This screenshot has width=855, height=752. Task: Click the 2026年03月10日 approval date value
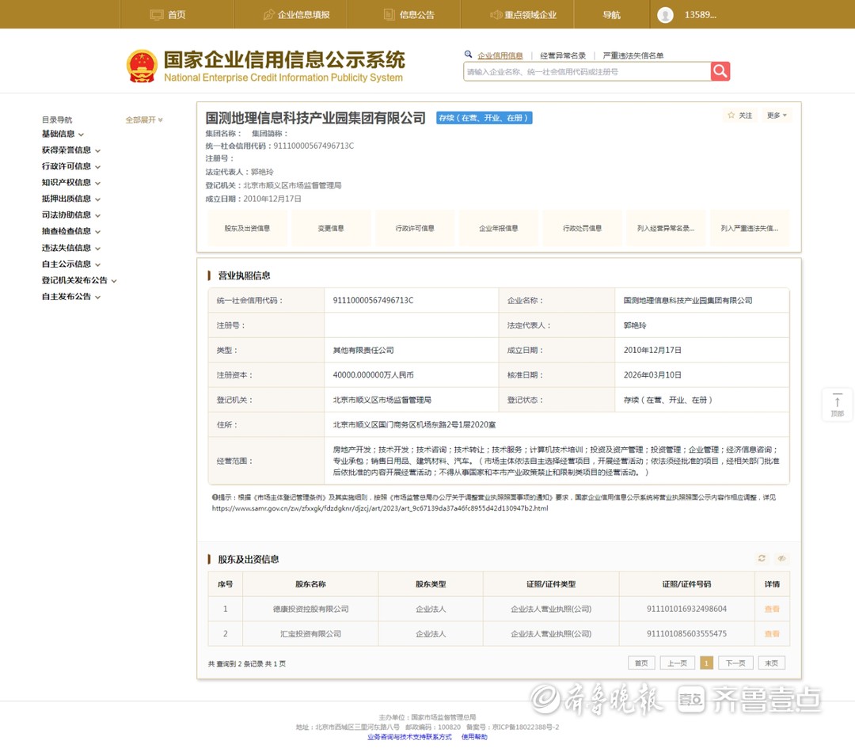click(652, 374)
